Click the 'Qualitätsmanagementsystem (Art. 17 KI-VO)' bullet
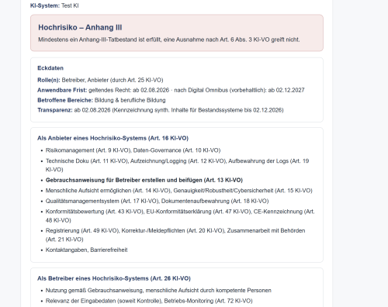Screen dimensions: 388x307 pos(157,201)
